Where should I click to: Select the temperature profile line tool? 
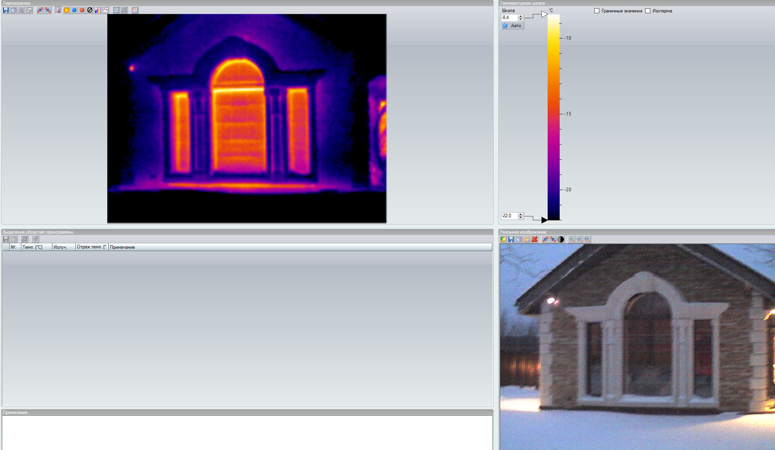click(105, 10)
